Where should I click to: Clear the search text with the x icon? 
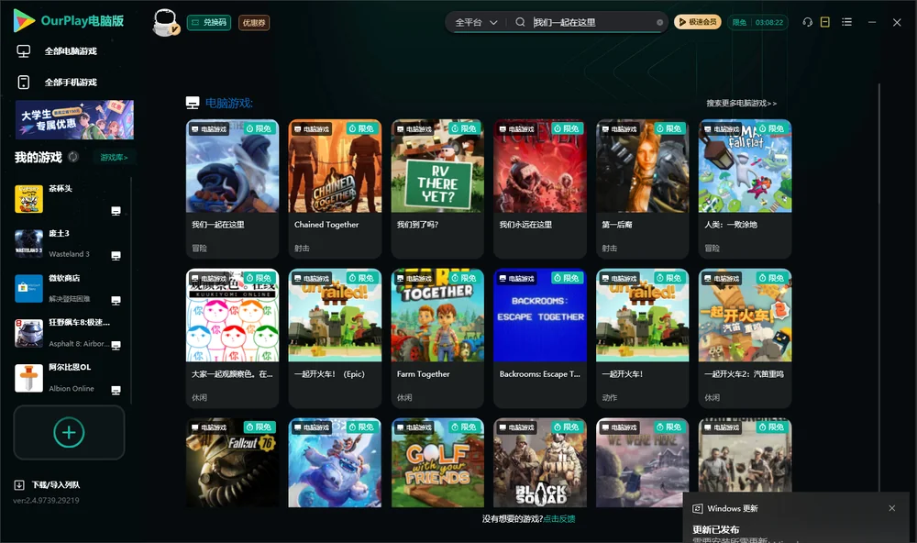coord(659,23)
